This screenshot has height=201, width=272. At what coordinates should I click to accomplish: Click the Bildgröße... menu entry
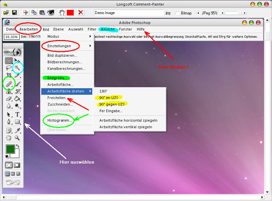56,78
